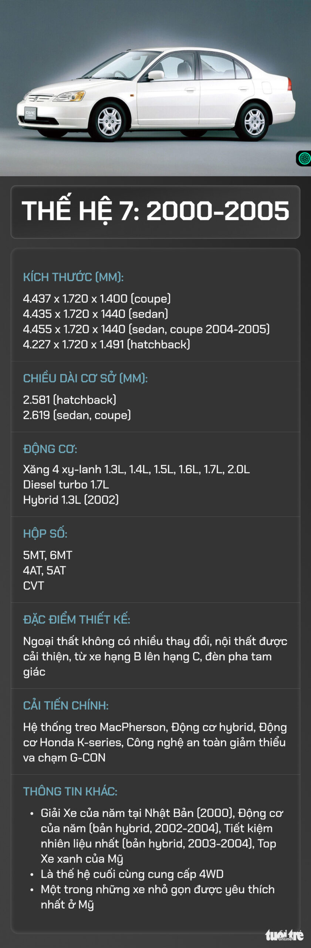This screenshot has height=948, width=311.
Task: Click the "THÔNG TIN KHÁC:" heading
Action: coord(70,791)
